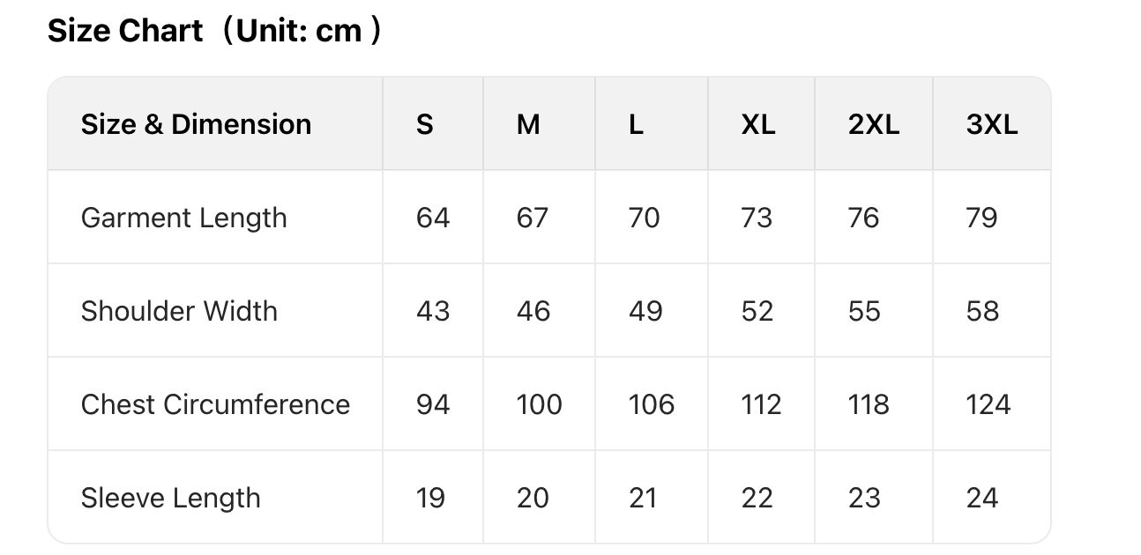Select Garment Length value 79 for 3XL

pyautogui.click(x=981, y=218)
